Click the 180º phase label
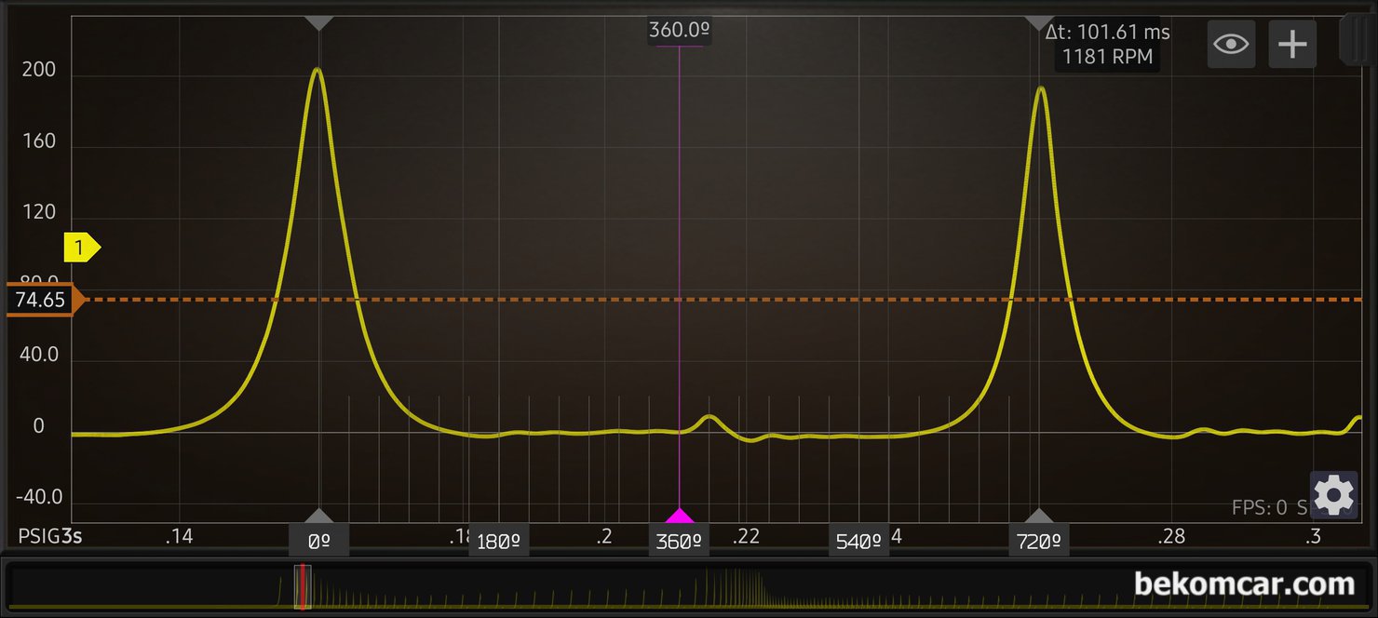The width and height of the screenshot is (1378, 618). coord(498,541)
